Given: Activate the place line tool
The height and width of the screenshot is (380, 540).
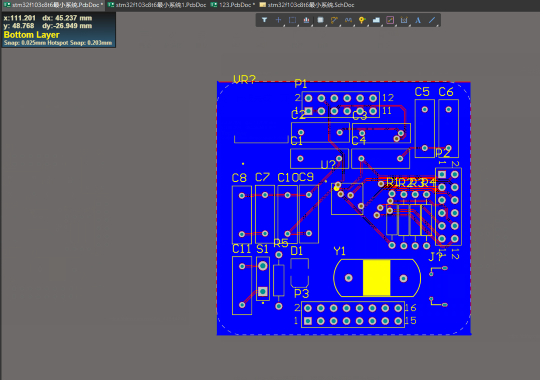Looking at the screenshot, I should [x=432, y=20].
